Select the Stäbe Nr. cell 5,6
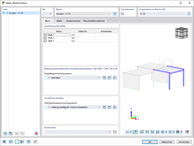This screenshot has width=194, height=146. coord(83,41)
